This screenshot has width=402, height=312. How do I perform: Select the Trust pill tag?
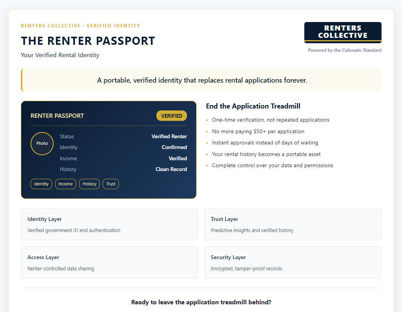[x=111, y=184]
